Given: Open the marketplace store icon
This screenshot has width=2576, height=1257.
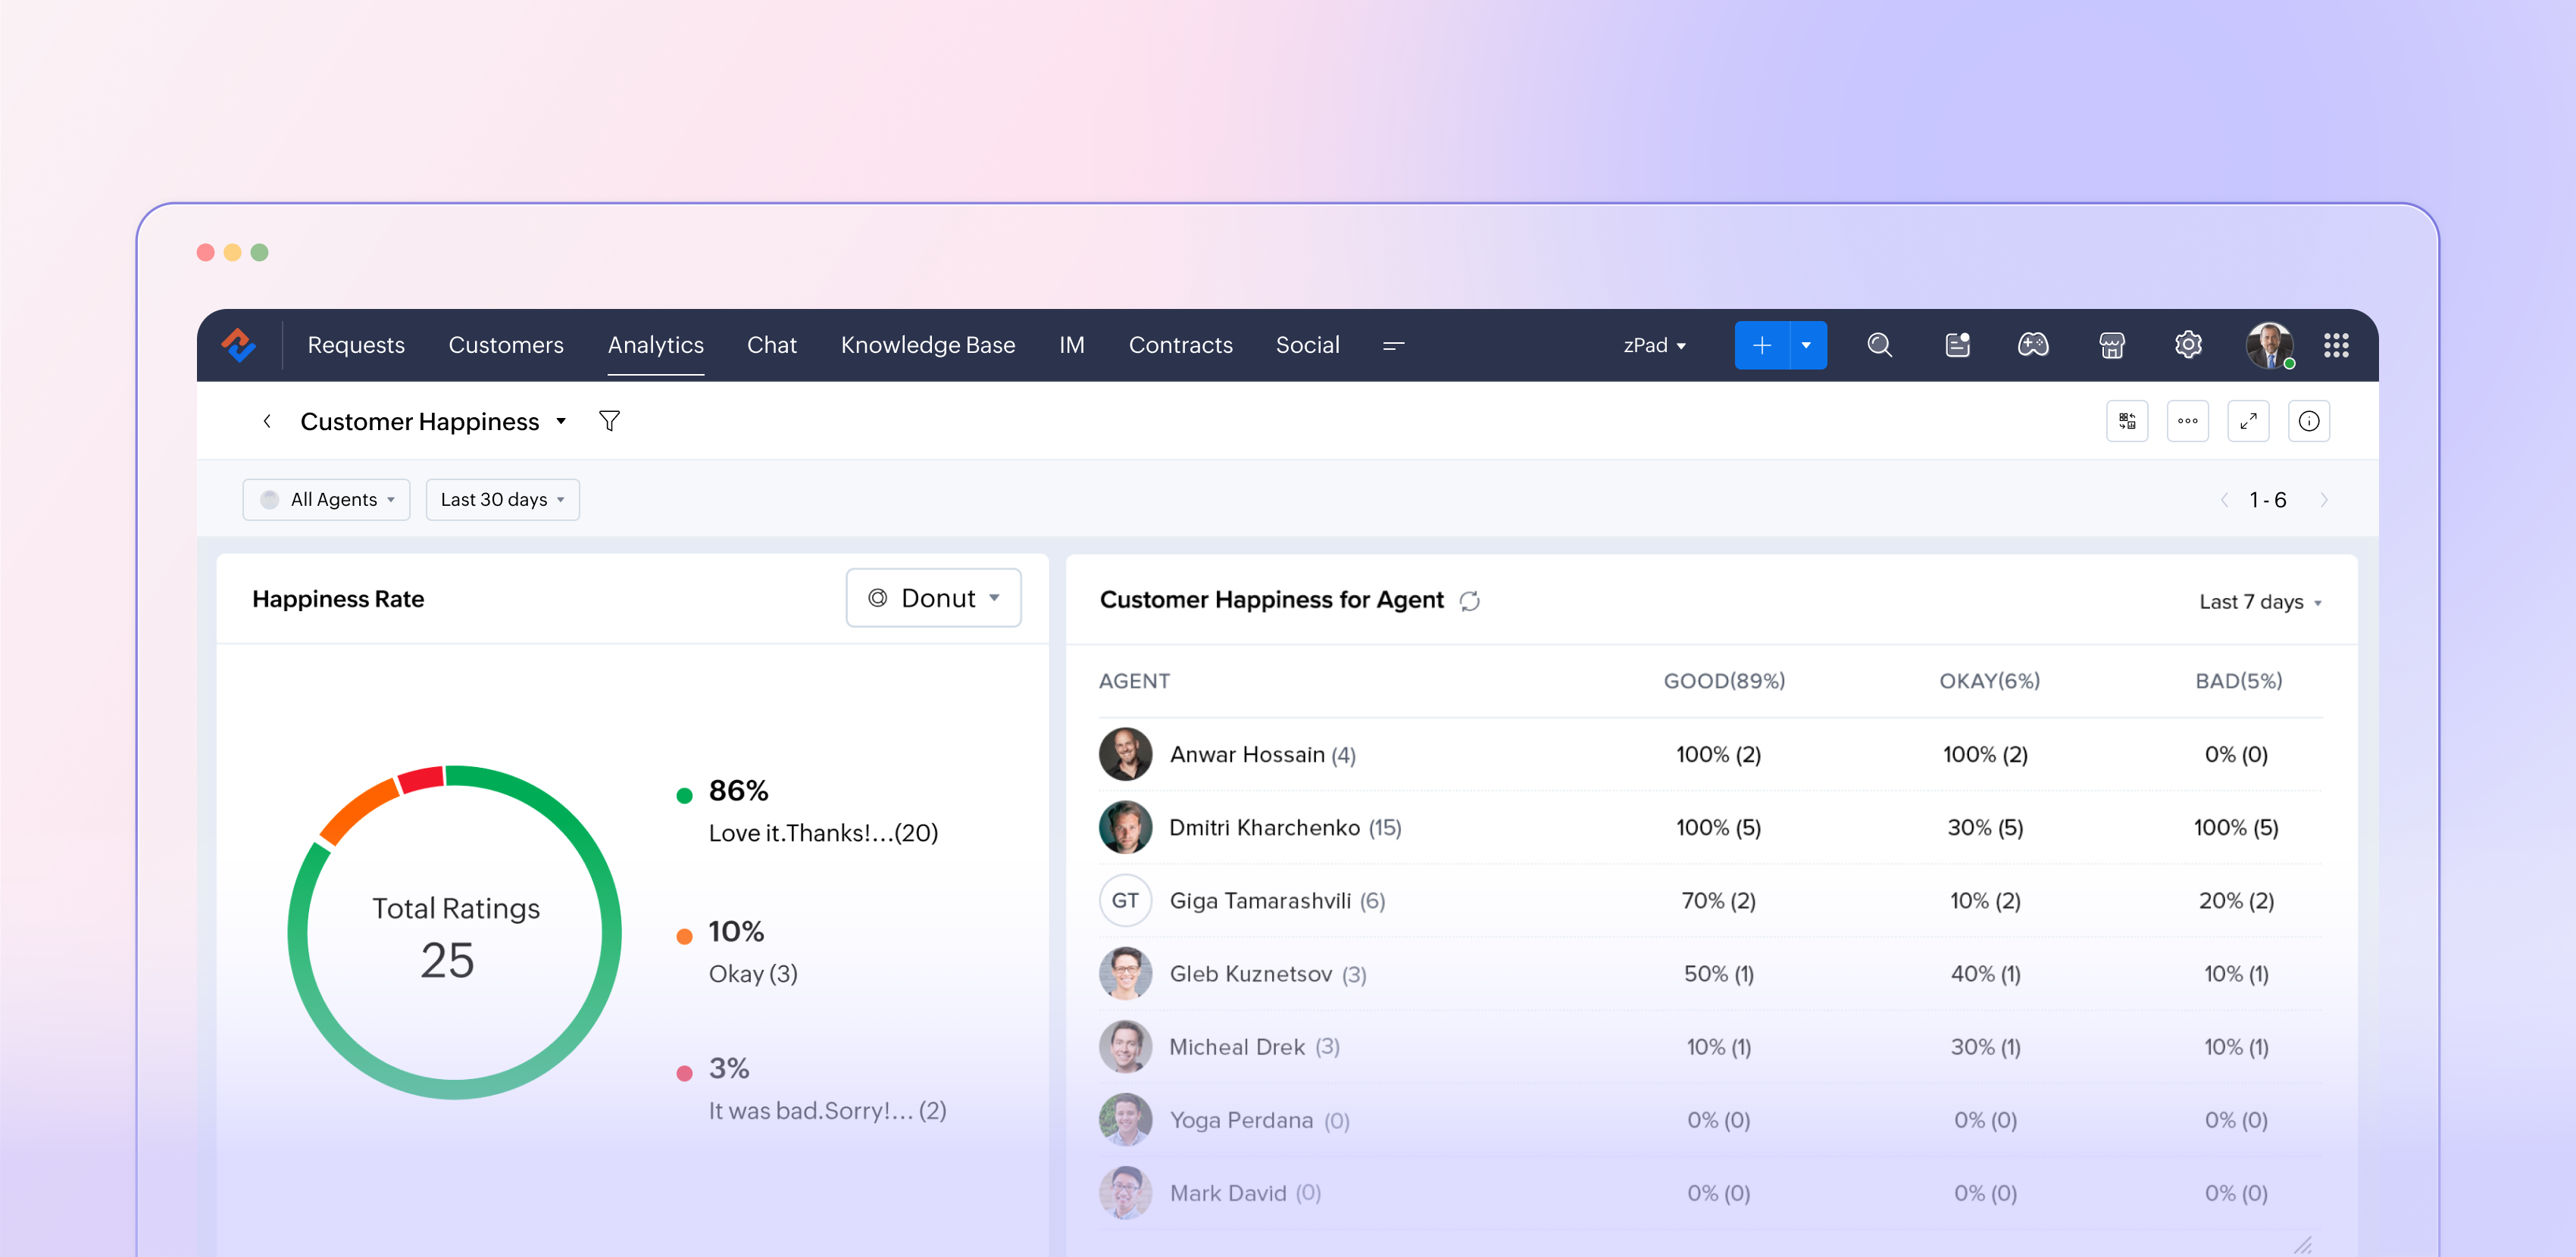Looking at the screenshot, I should pyautogui.click(x=2111, y=345).
